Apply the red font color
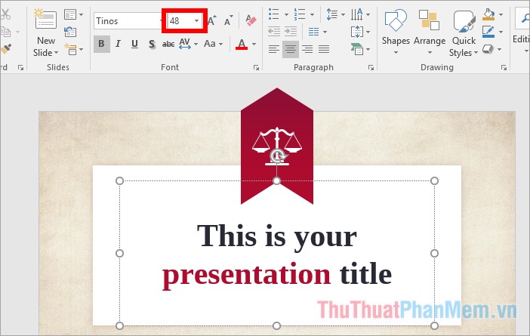The height and width of the screenshot is (336, 530). coord(242,44)
